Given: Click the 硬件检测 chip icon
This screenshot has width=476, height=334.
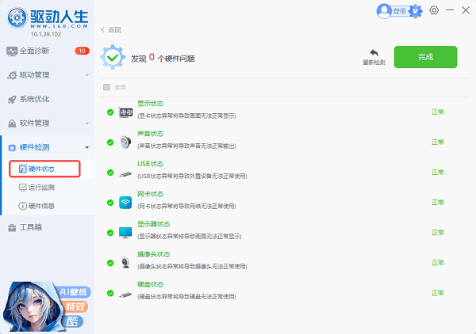Looking at the screenshot, I should 12,148.
